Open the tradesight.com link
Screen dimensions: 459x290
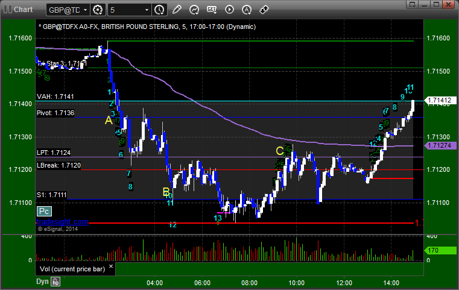(62, 222)
